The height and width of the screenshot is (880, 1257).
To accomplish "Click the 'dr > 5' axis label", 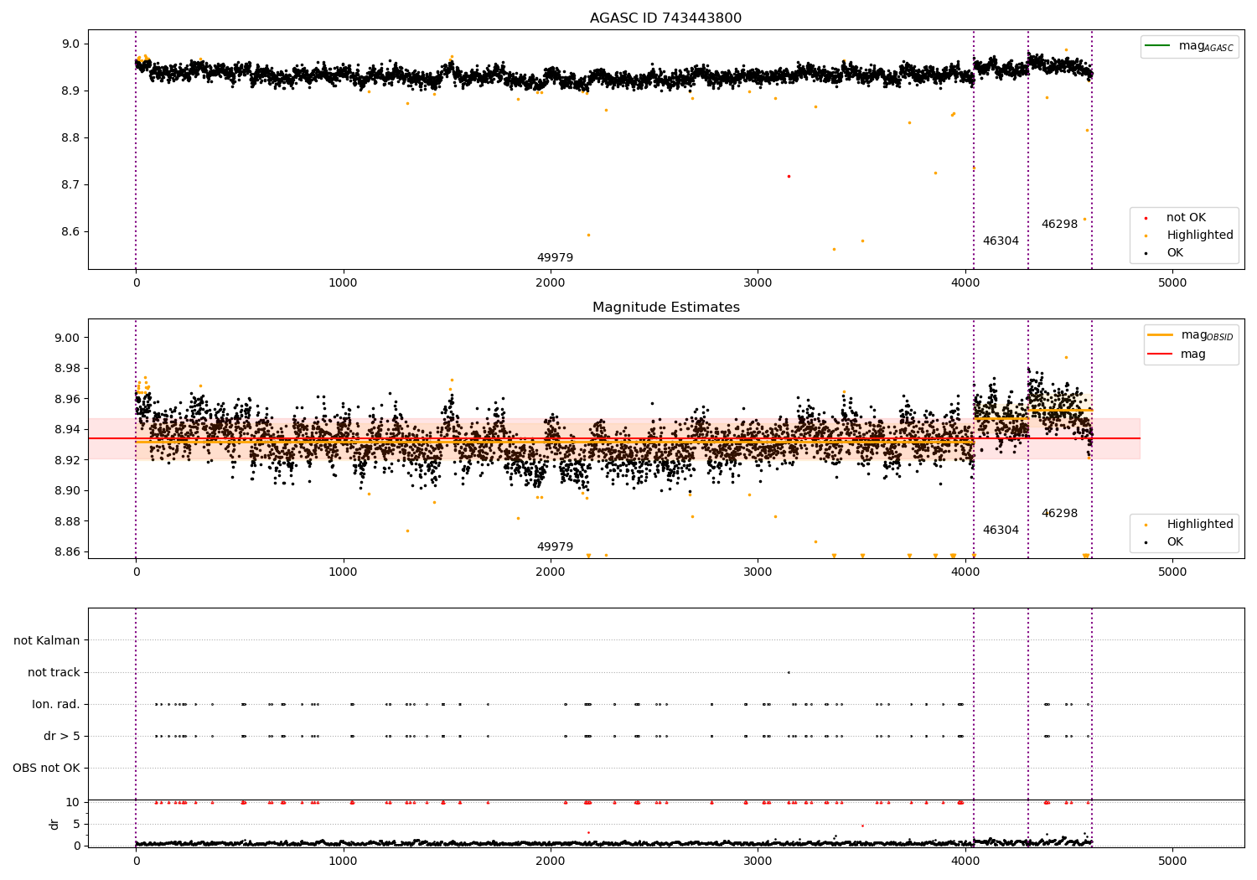I will pyautogui.click(x=62, y=737).
